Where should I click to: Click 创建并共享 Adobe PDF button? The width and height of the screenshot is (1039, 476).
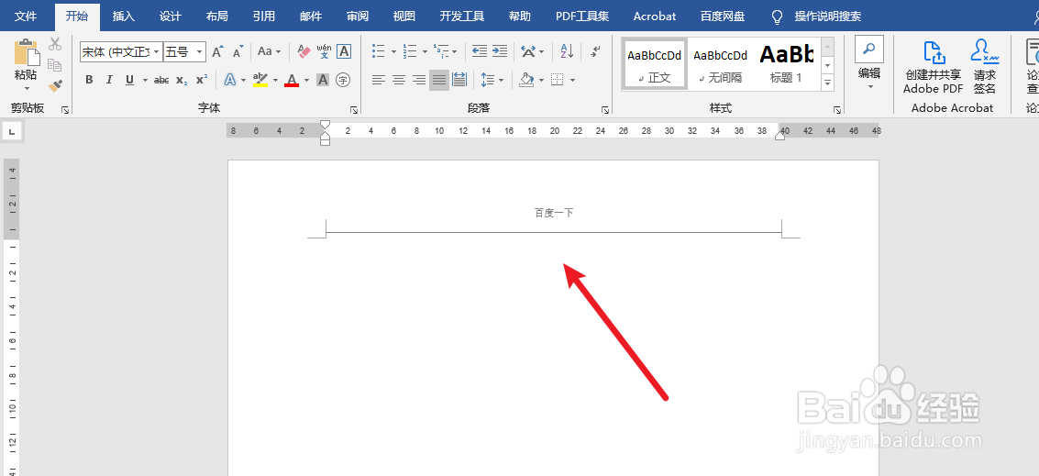click(x=933, y=66)
